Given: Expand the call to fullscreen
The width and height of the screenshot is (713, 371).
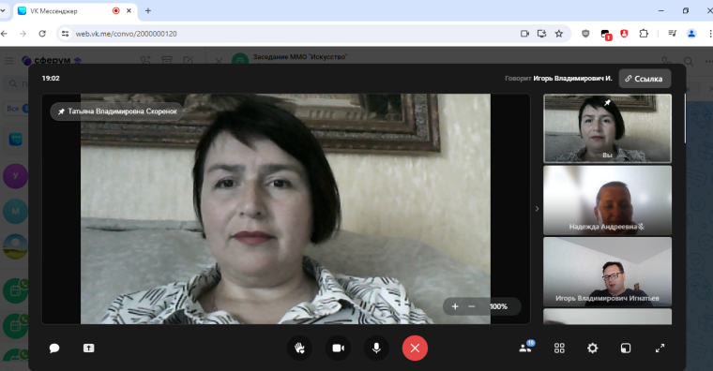Looking at the screenshot, I should [x=660, y=349].
